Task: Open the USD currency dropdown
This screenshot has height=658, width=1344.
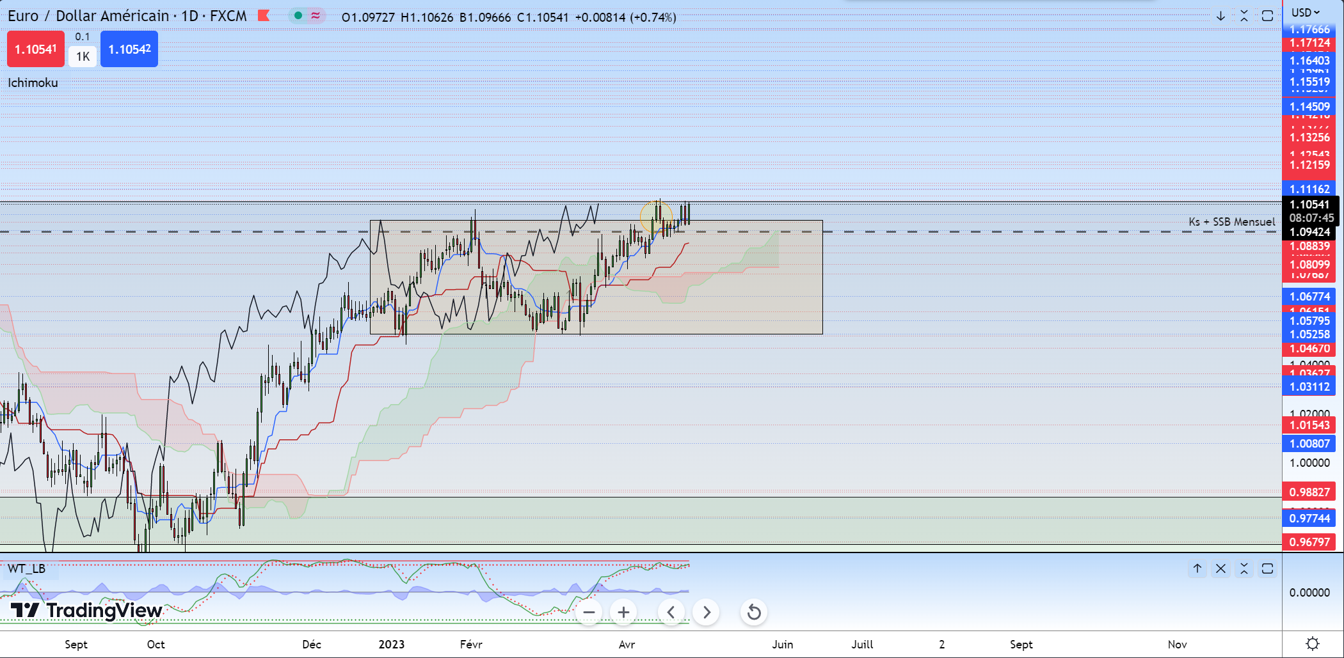Action: pos(1306,12)
